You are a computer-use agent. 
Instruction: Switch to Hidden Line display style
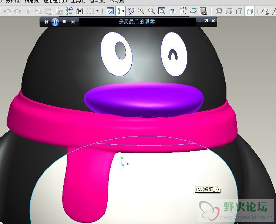point(229,11)
